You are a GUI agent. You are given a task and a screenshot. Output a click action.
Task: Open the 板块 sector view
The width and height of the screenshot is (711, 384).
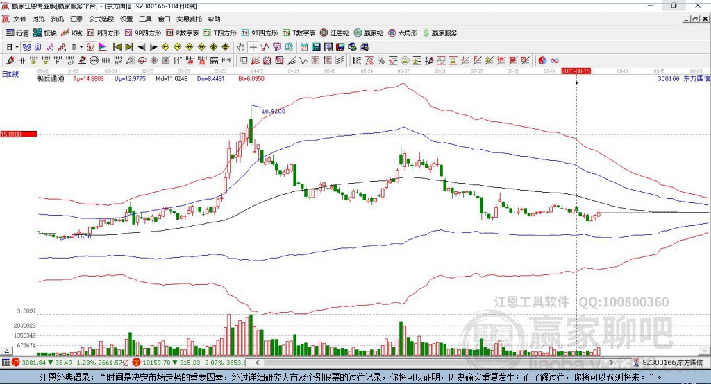(x=45, y=33)
